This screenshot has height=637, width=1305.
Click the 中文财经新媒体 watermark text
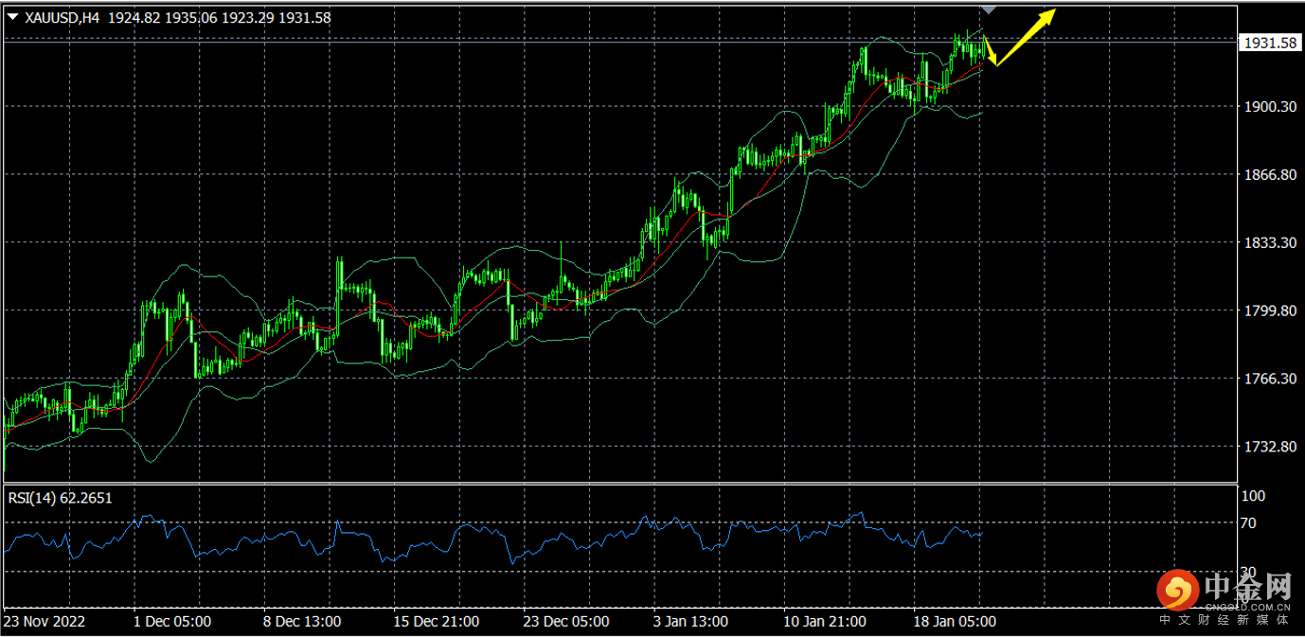coord(1224,620)
